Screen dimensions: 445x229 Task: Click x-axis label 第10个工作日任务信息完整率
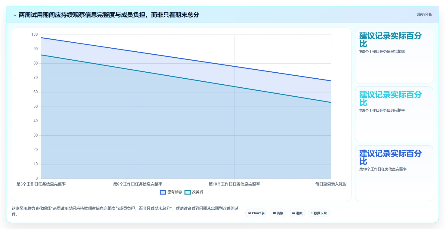coord(234,184)
